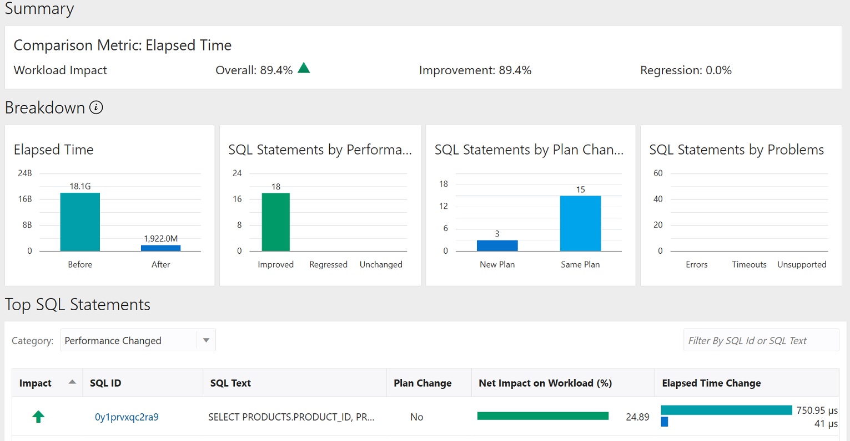Sort by Net Impact on Workload column
850x441 pixels.
pos(545,383)
